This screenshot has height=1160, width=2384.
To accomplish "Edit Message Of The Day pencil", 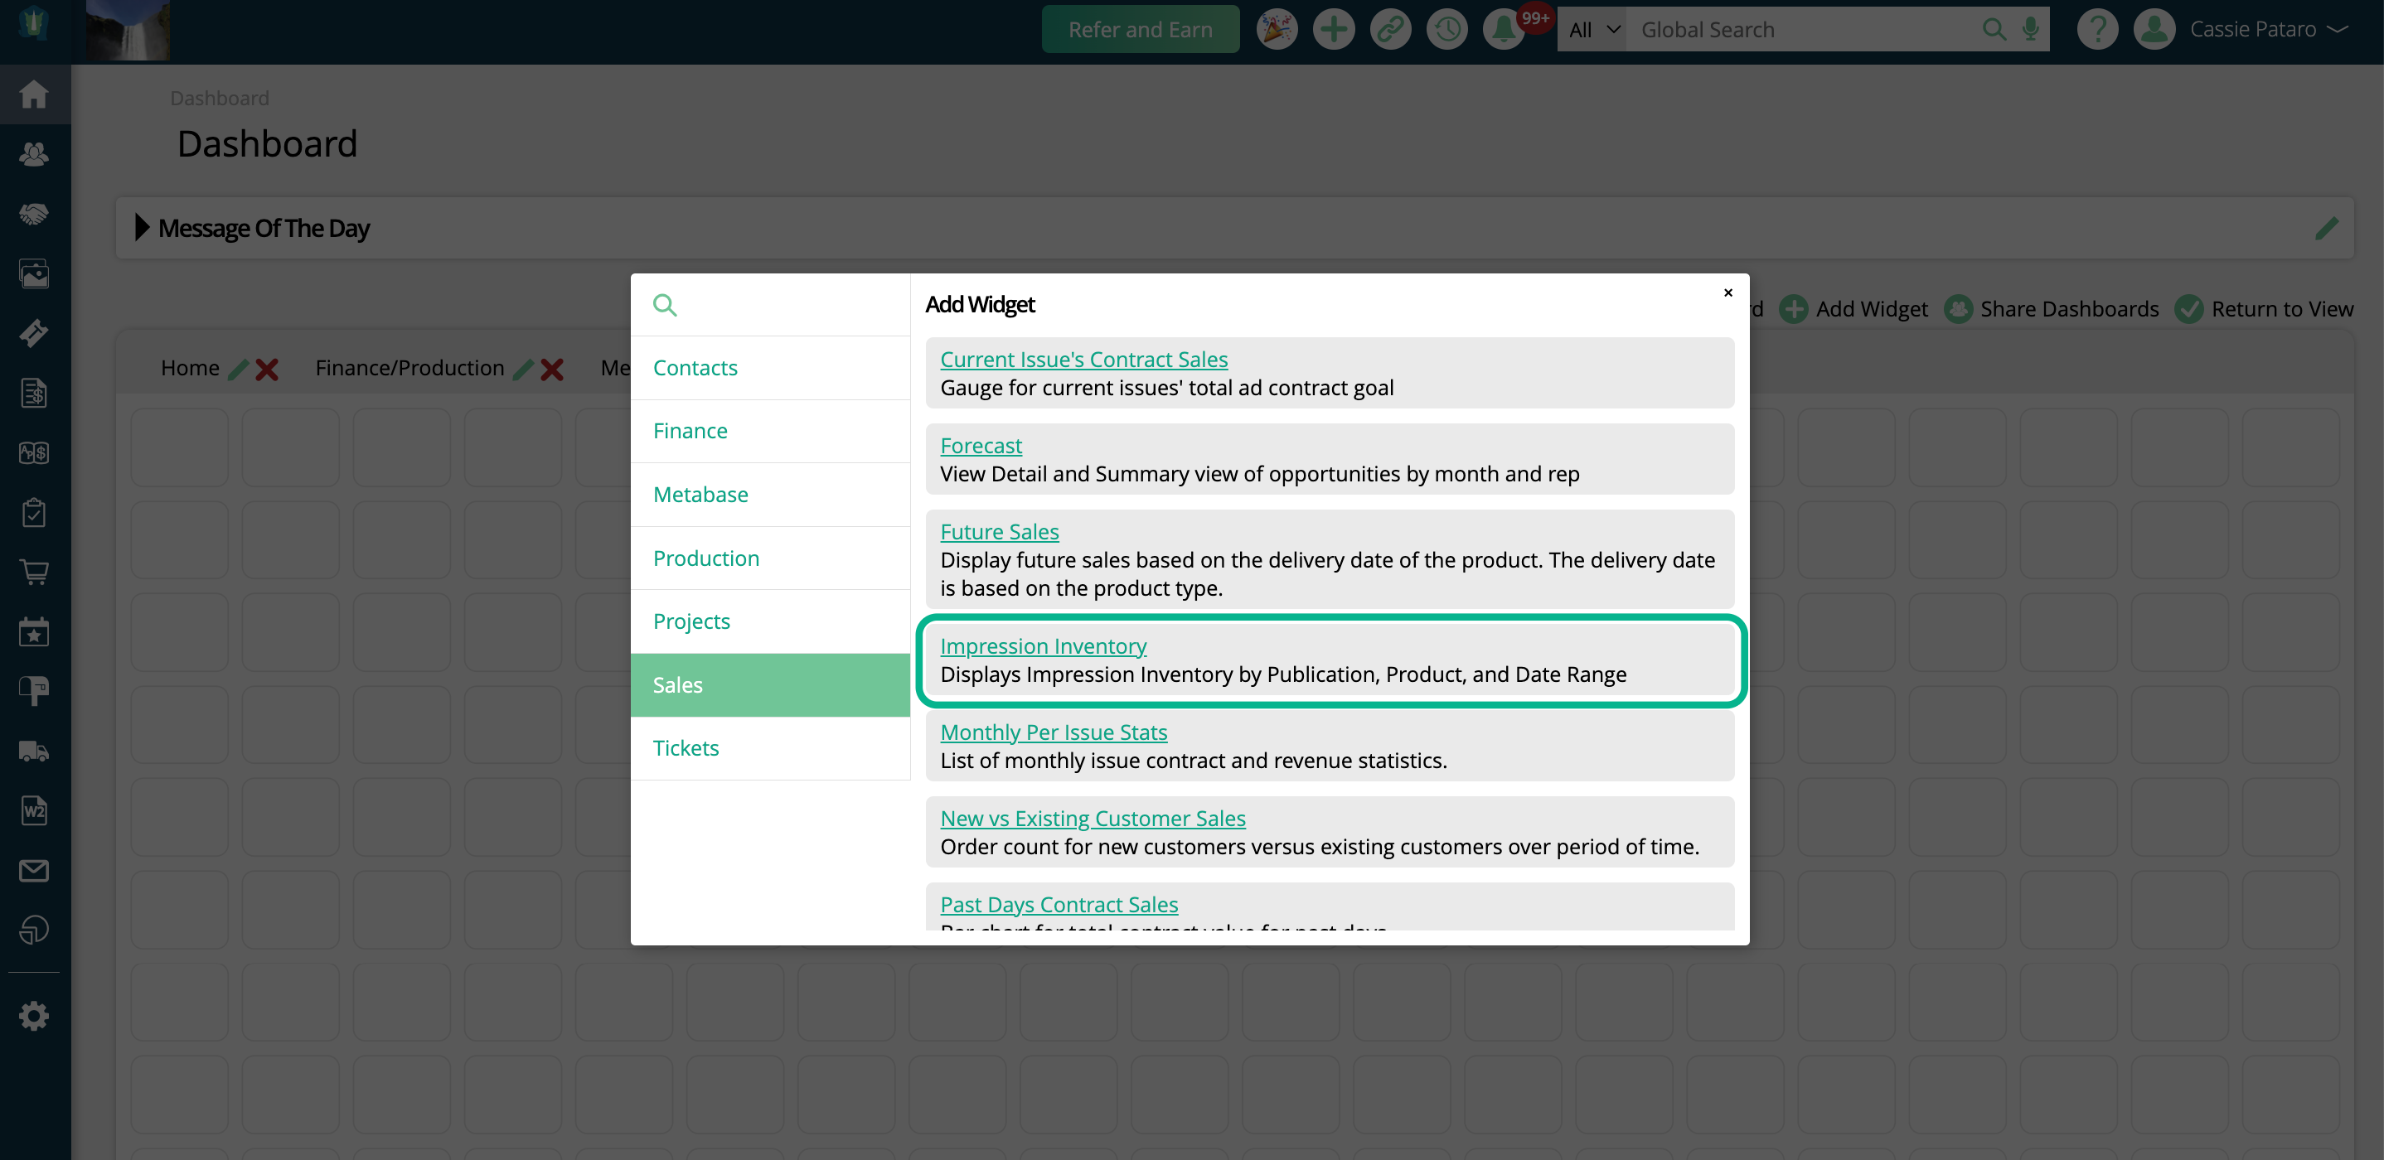I will pos(2326,228).
